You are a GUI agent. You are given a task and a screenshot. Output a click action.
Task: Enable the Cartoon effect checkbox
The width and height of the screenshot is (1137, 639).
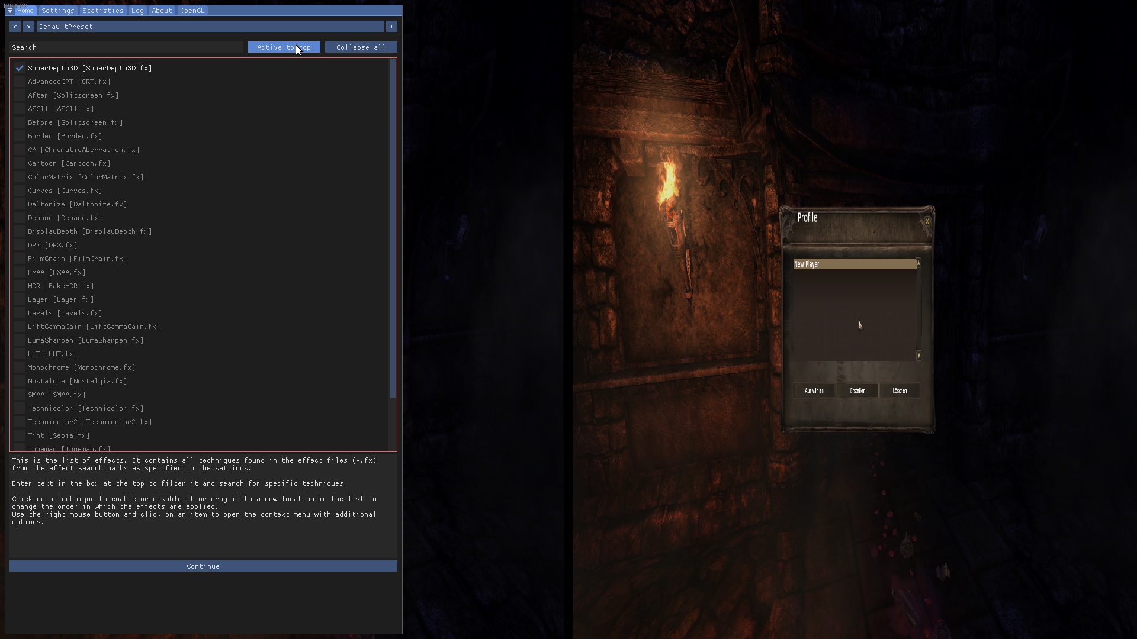20,163
